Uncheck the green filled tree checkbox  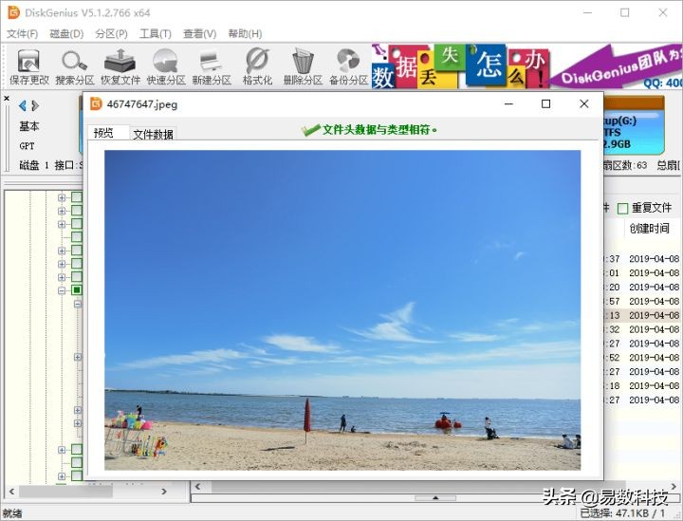pyautogui.click(x=77, y=290)
